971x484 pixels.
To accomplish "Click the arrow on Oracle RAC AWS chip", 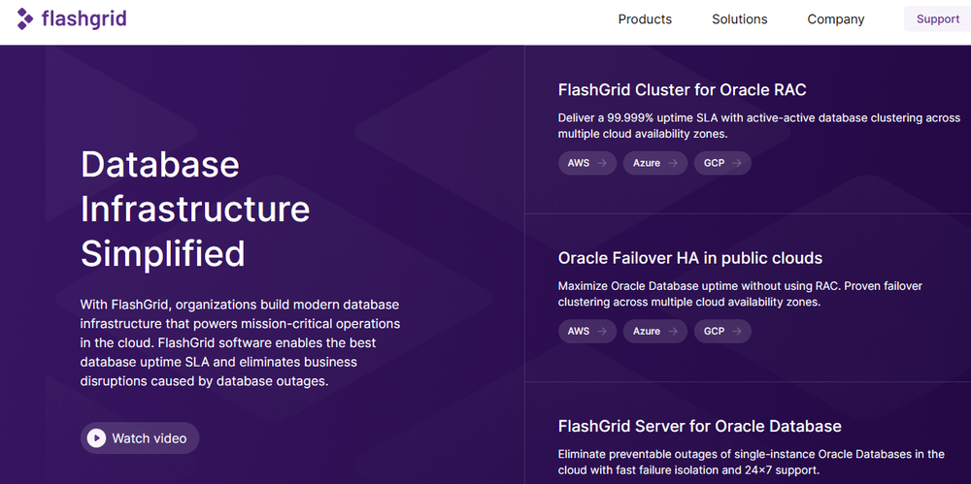I will point(603,163).
